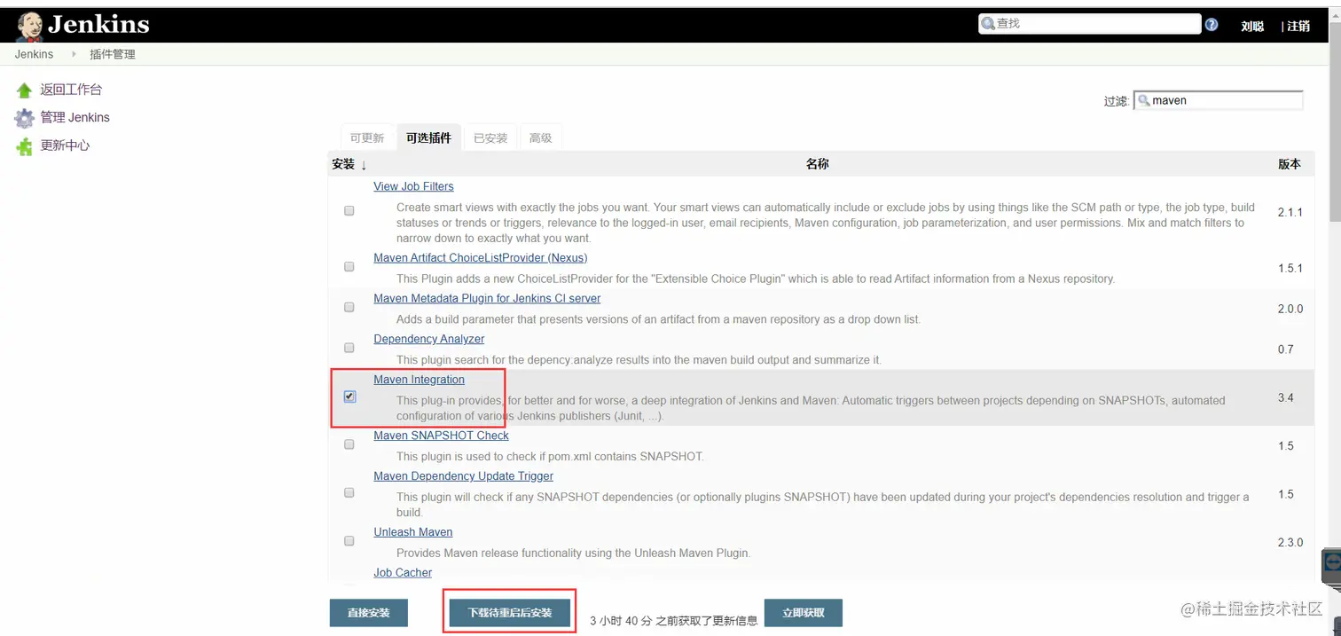The image size is (1341, 636).
Task: Select the 可选插件 tab
Action: pos(428,137)
